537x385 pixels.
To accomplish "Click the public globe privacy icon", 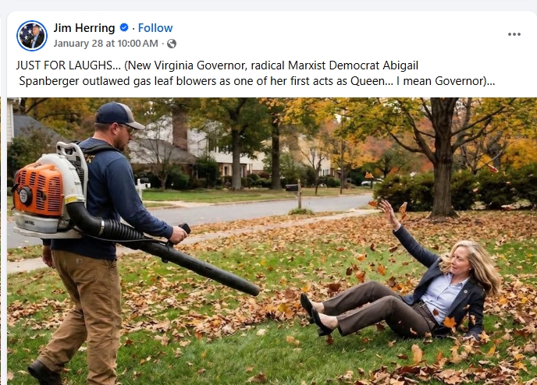I will pos(172,44).
